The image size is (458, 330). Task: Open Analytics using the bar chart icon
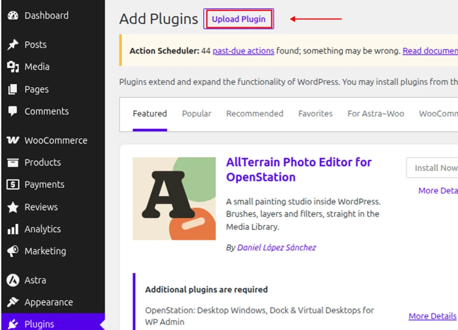(x=13, y=229)
